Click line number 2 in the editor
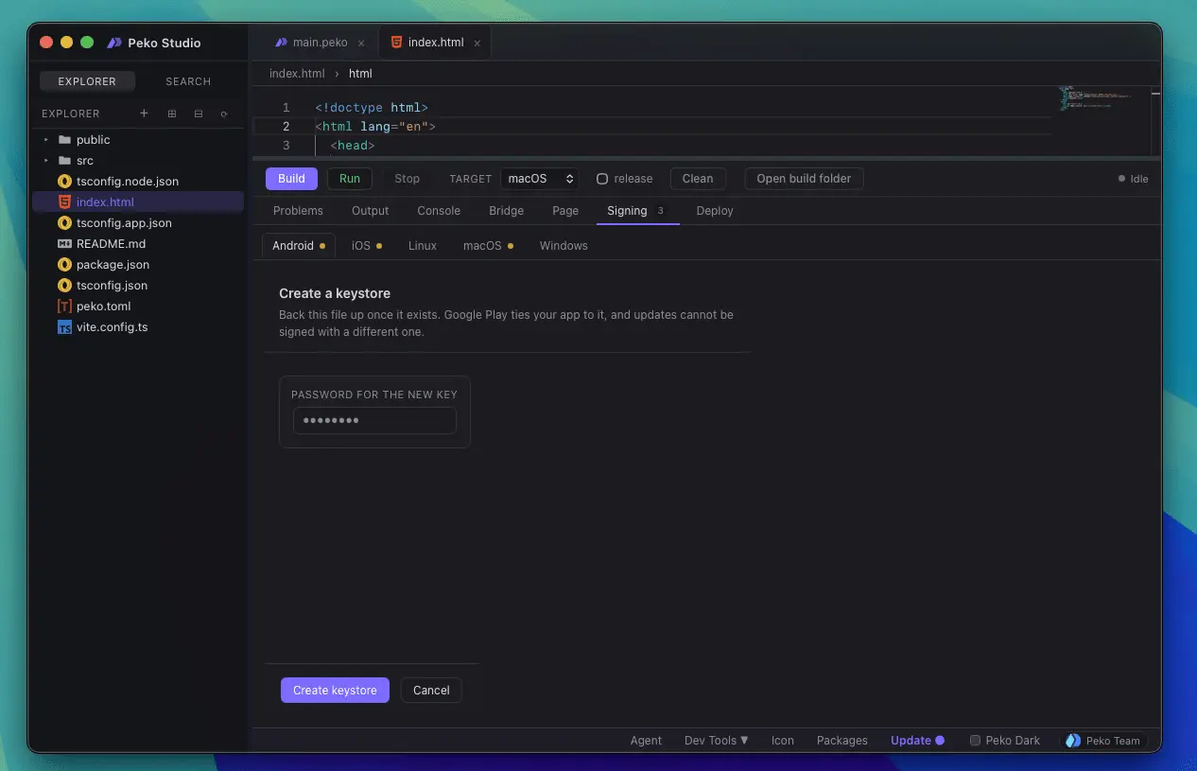Viewport: 1197px width, 771px height. 286,126
